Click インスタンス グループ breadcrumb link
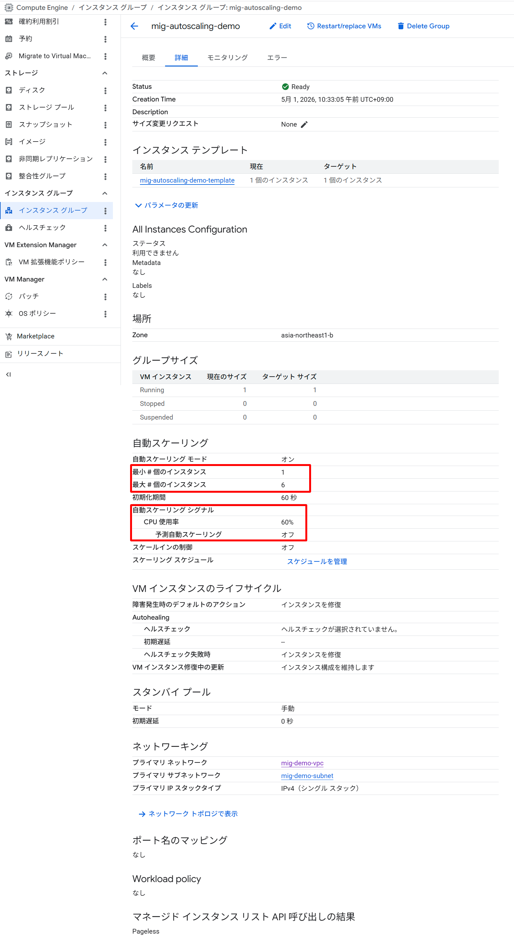The image size is (514, 939). tap(113, 7)
